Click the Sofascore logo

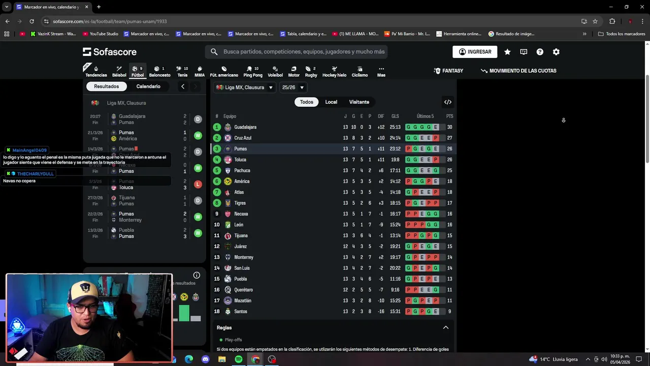click(110, 52)
